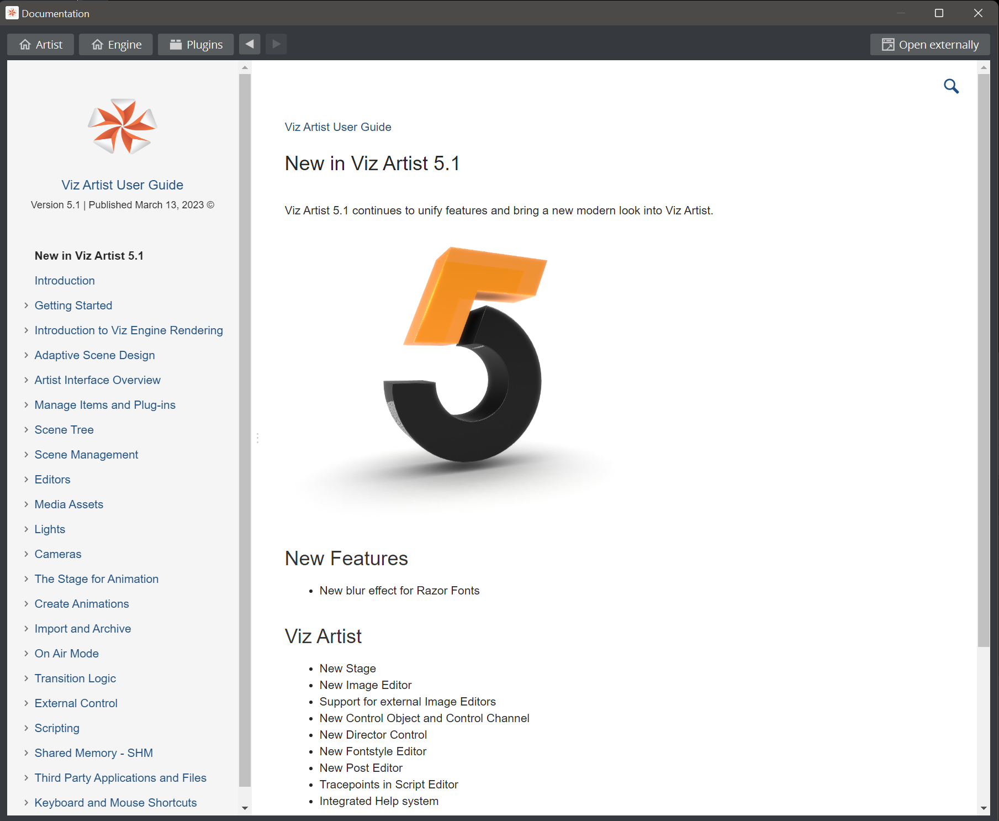Click the forward navigation arrow
This screenshot has width=999, height=821.
tap(276, 44)
